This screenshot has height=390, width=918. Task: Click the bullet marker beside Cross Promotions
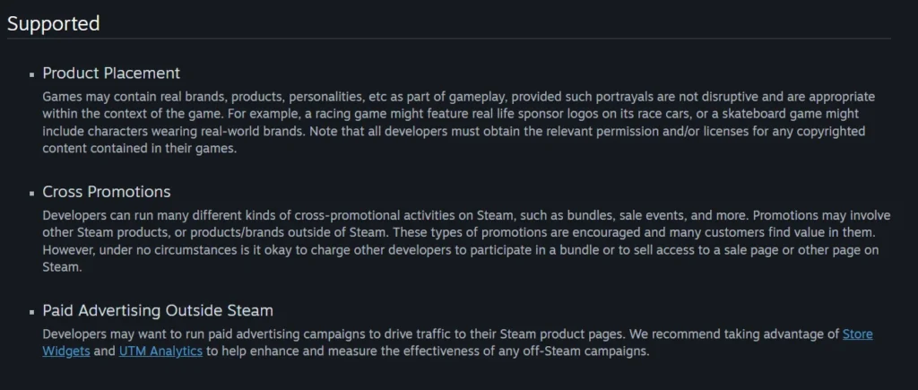(32, 193)
